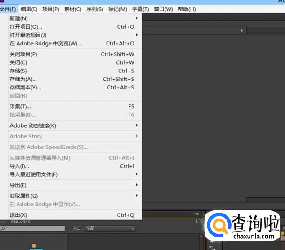Choose 导入(I)... menu entry
Image resolution: width=285 pixels, height=250 pixels.
[x=75, y=166]
